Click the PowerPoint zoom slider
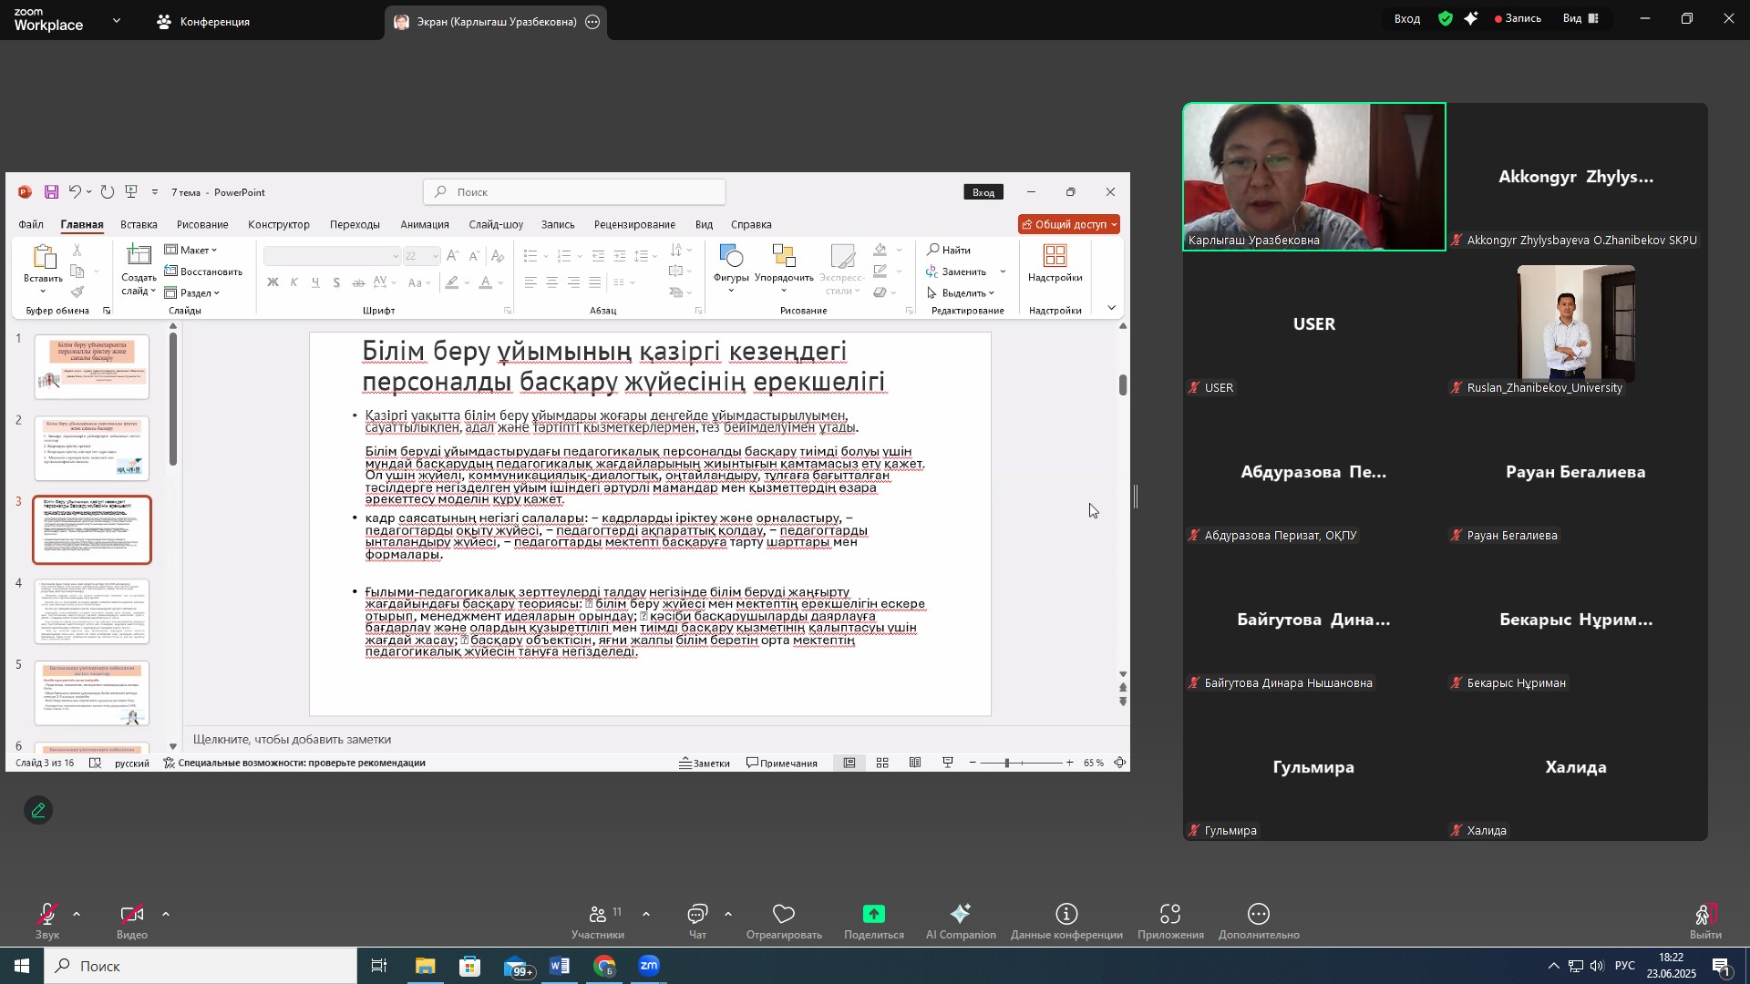The image size is (1750, 984). pos(1007,764)
